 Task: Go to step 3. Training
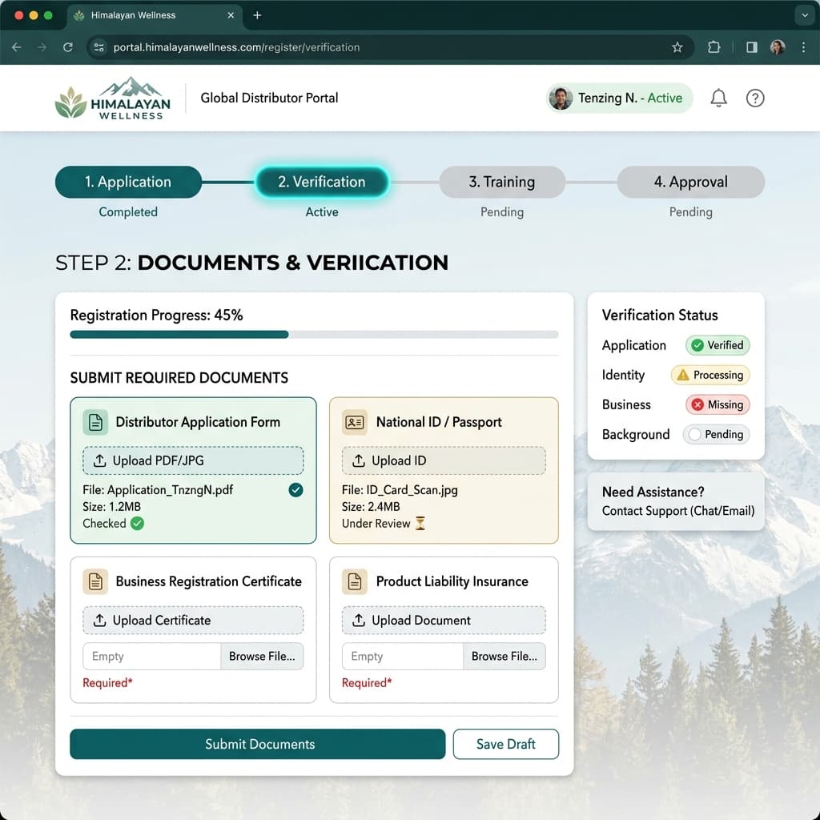pos(502,182)
